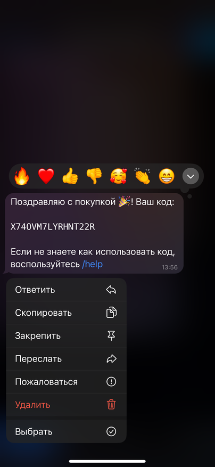Image resolution: width=215 pixels, height=467 pixels.
Task: Choose Скопировать to copy the message
Action: 67,313
